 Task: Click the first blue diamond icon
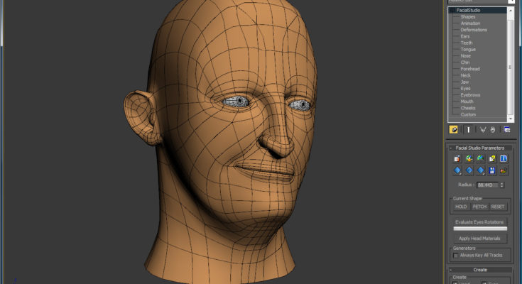pos(457,170)
